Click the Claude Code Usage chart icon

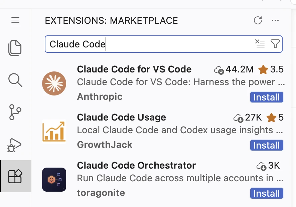click(x=54, y=132)
